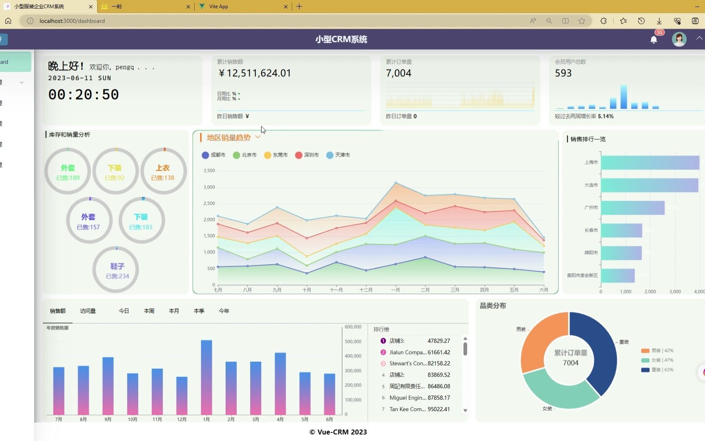Image resolution: width=705 pixels, height=441 pixels.
Task: Select the 访问量 tab
Action: 88,311
